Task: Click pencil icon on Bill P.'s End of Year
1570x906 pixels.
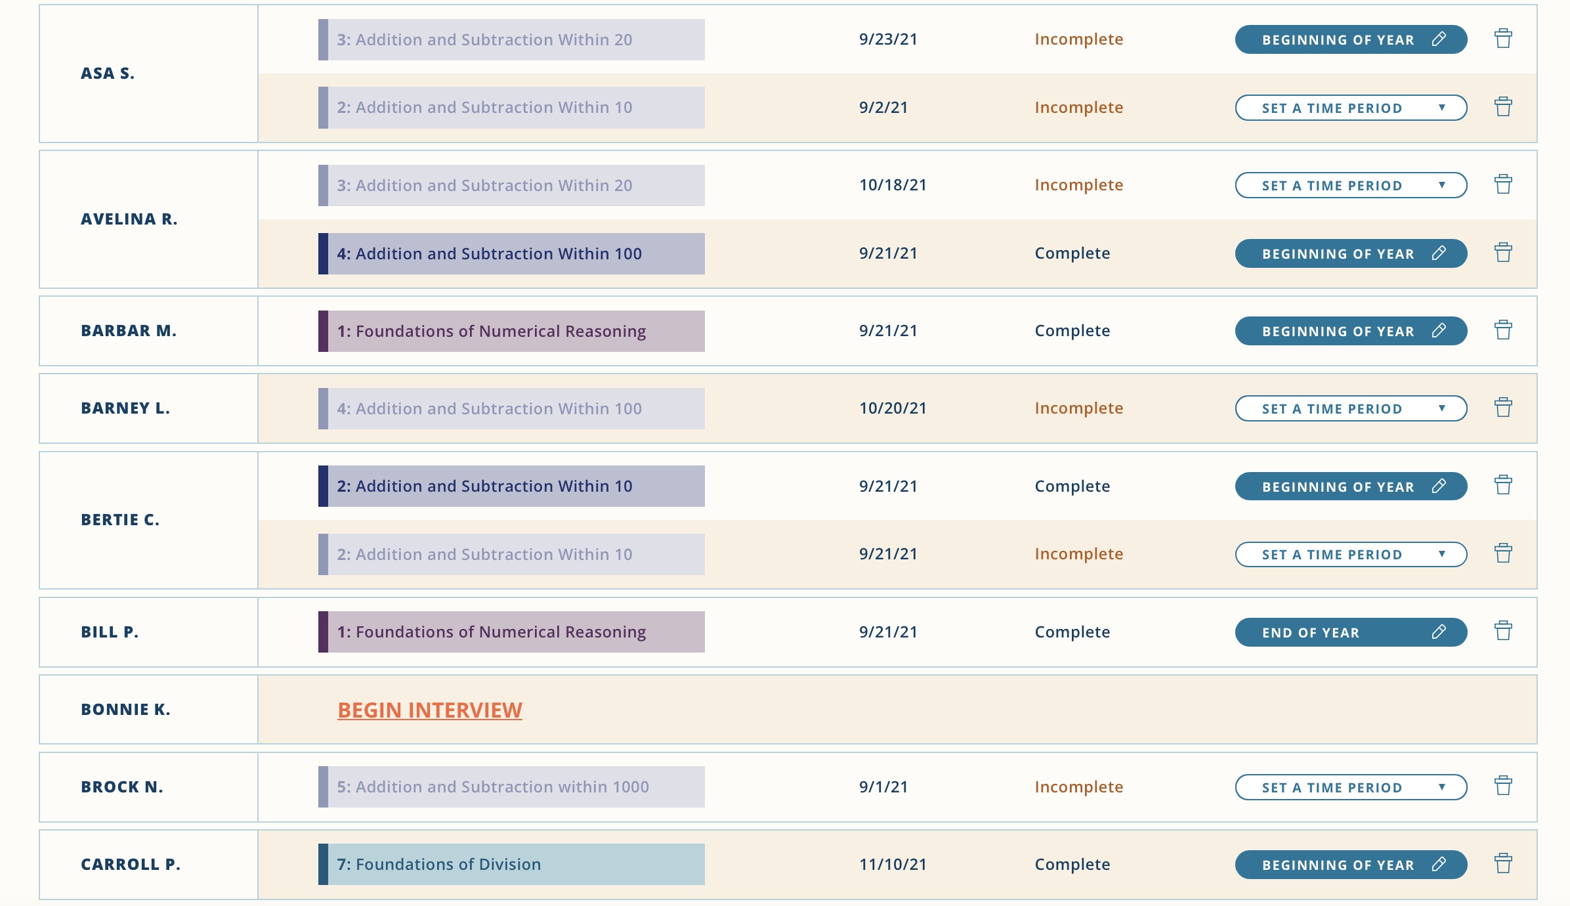Action: [x=1439, y=632]
